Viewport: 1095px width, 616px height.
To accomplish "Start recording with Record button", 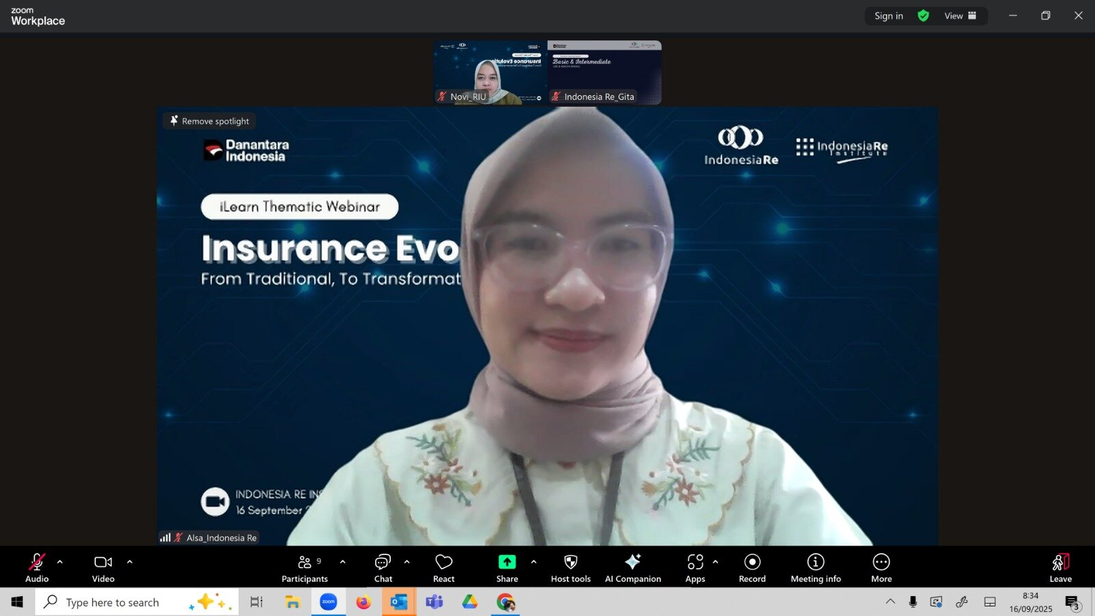I will [752, 568].
